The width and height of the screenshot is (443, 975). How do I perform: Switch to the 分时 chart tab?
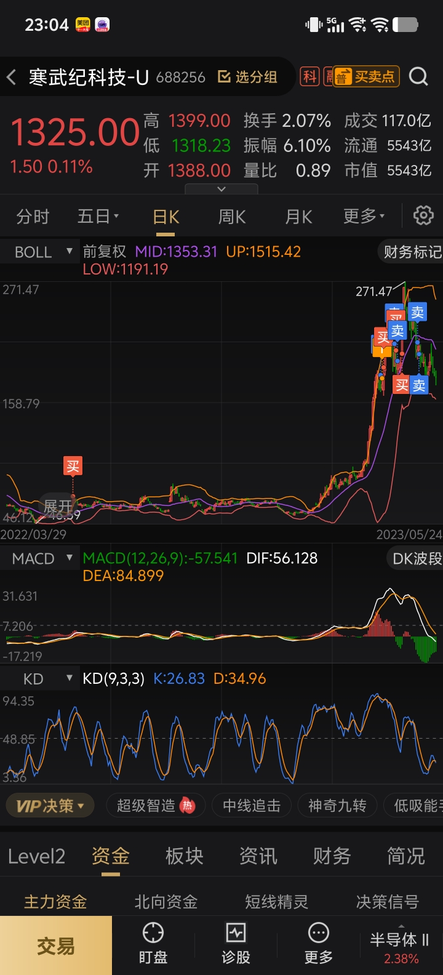tap(33, 216)
